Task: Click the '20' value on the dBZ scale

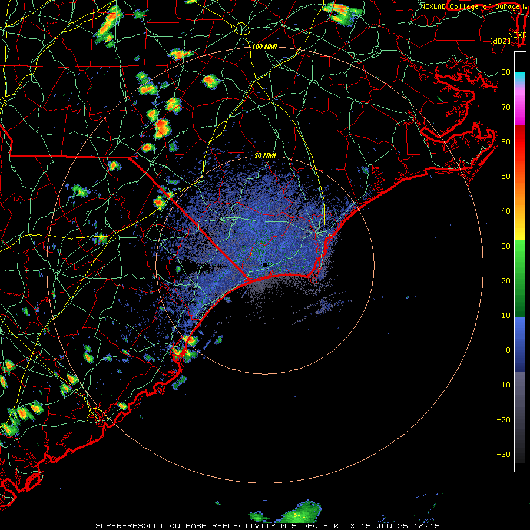Action: (x=506, y=280)
